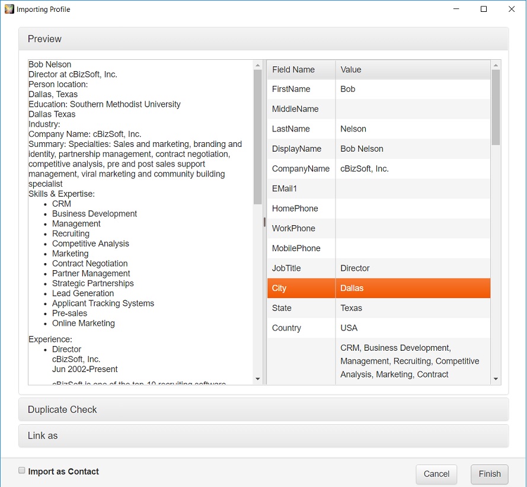
Task: Click scroll-up arrow of field table
Action: 496,65
